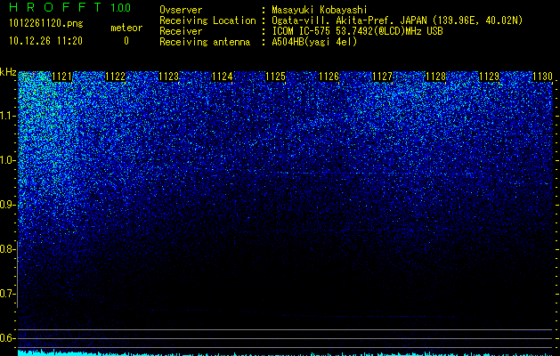The height and width of the screenshot is (356, 560).
Task: Click the 1.0 frequency axis label
Action: 8,160
